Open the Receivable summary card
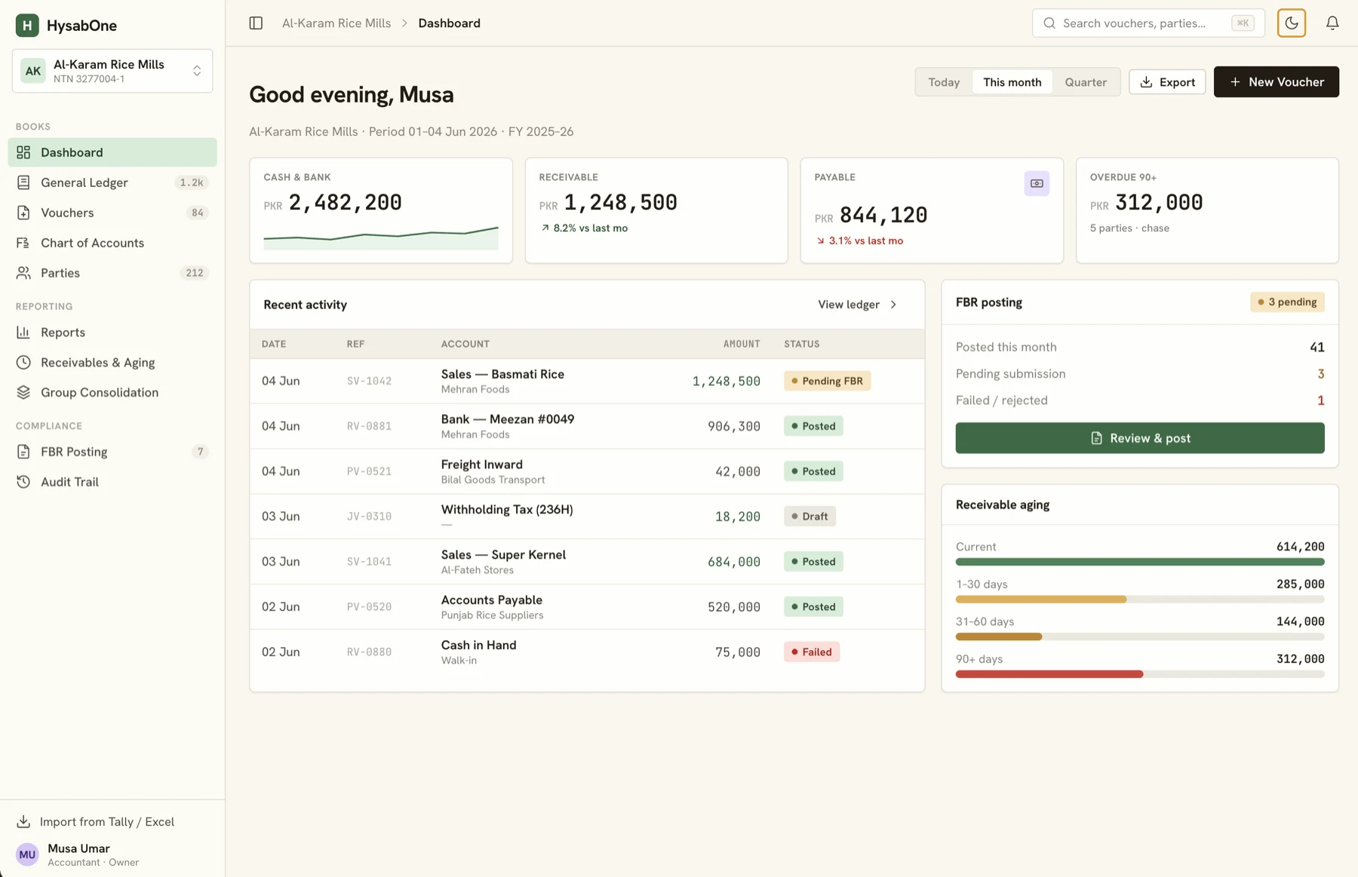Screen dimensions: 1358x877 [656, 210]
